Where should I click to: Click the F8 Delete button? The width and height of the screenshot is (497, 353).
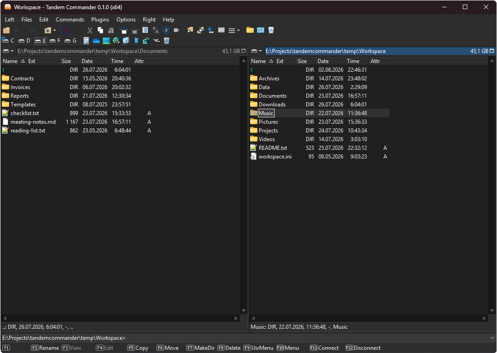pyautogui.click(x=229, y=348)
